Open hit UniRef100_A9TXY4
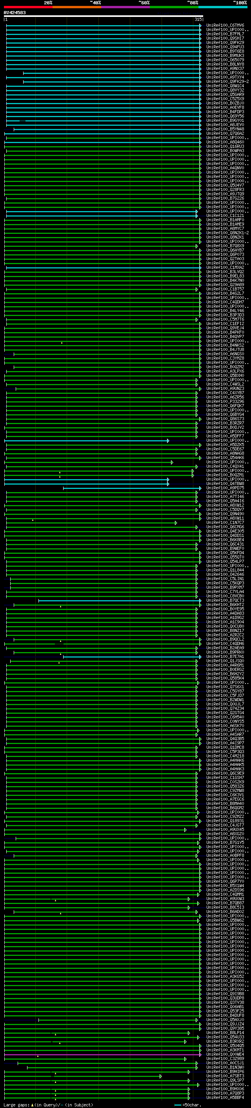This screenshot has width=251, height=1108. point(225,77)
